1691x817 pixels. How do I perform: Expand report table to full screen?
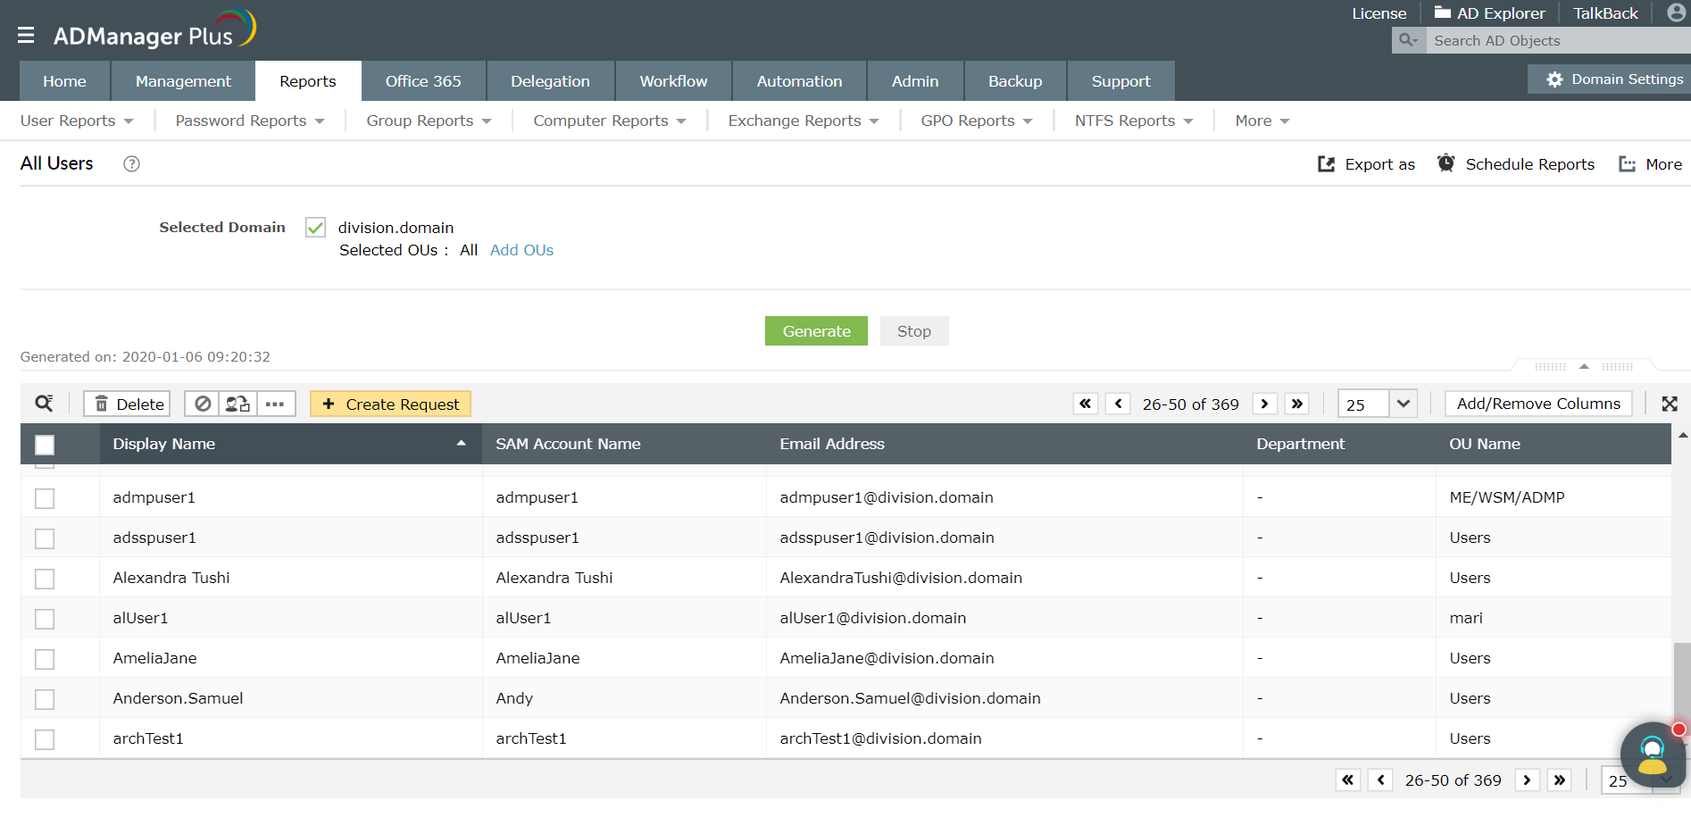coord(1670,404)
